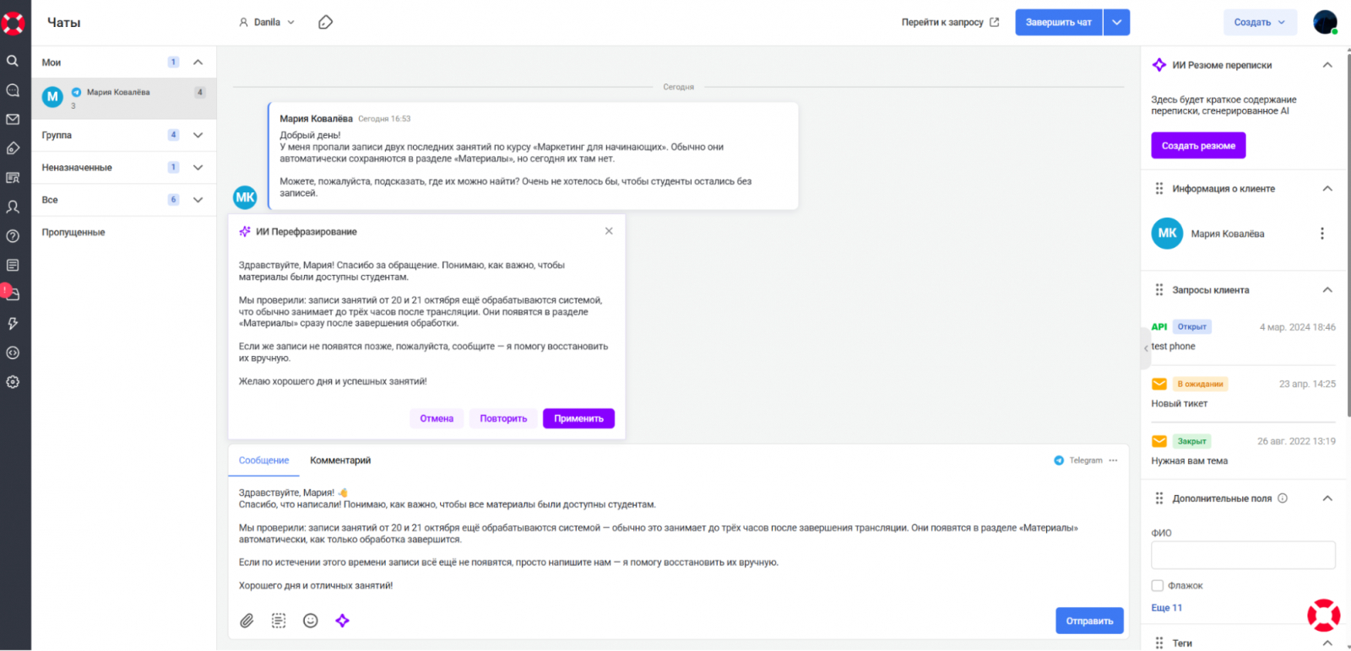The width and height of the screenshot is (1351, 651).
Task: Expand the Все chat group
Action: (198, 200)
